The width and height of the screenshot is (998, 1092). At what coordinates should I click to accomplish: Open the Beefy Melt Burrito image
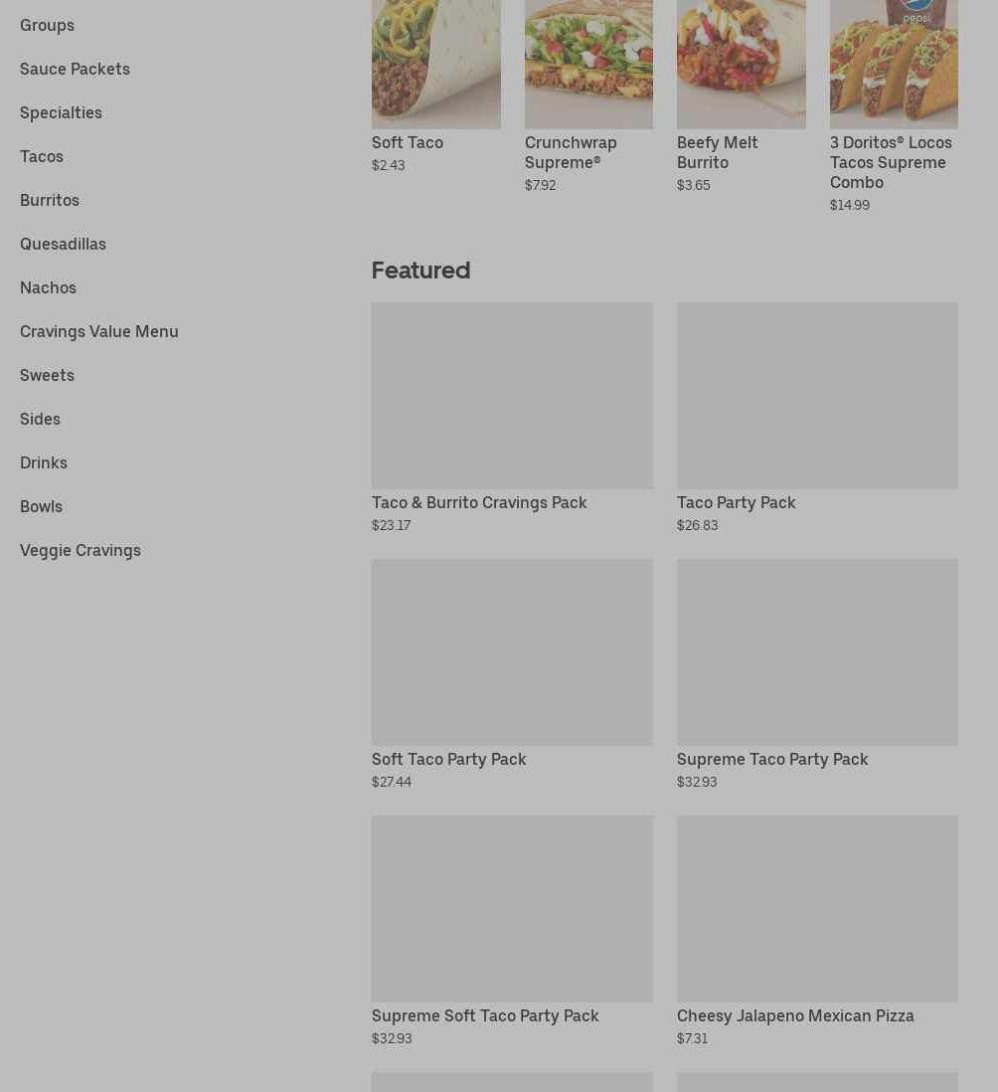(x=742, y=64)
